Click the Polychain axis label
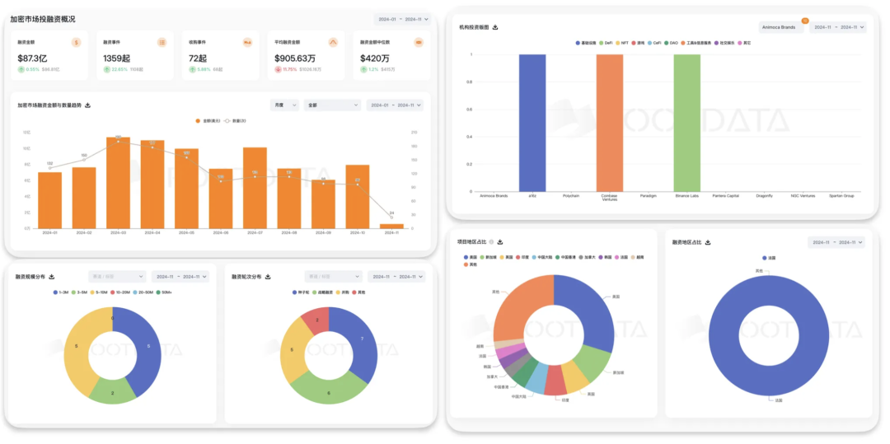The image size is (890, 444). [571, 195]
